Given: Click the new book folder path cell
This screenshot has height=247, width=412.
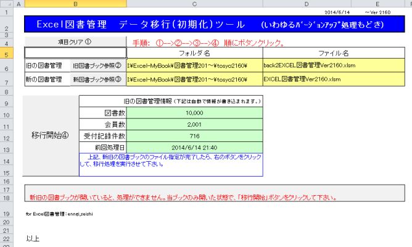Looking at the screenshot, I should (194, 79).
